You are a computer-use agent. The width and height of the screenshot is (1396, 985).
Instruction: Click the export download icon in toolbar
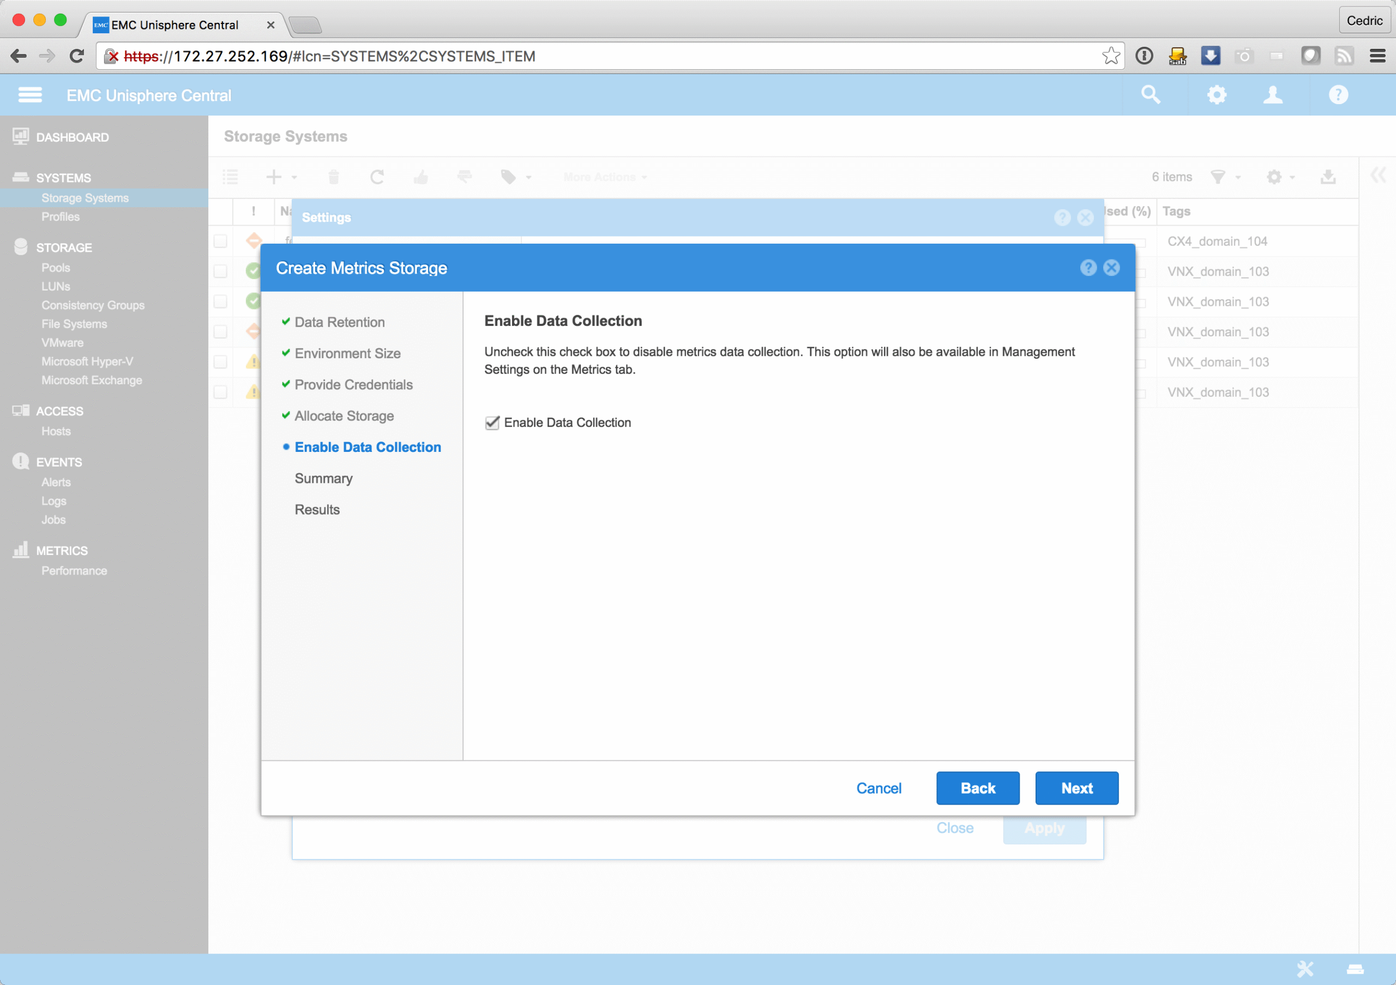(1328, 177)
